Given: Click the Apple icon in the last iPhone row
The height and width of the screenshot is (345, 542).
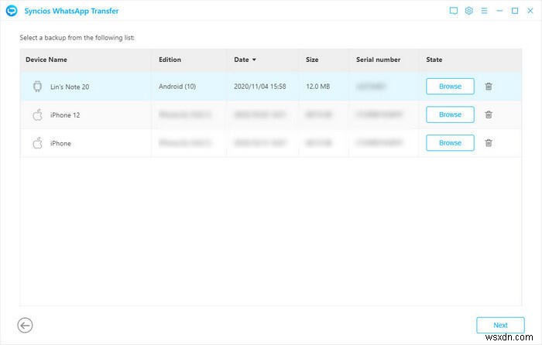Looking at the screenshot, I should click(x=37, y=142).
